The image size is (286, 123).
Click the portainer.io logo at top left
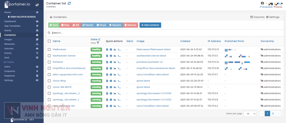17,5
